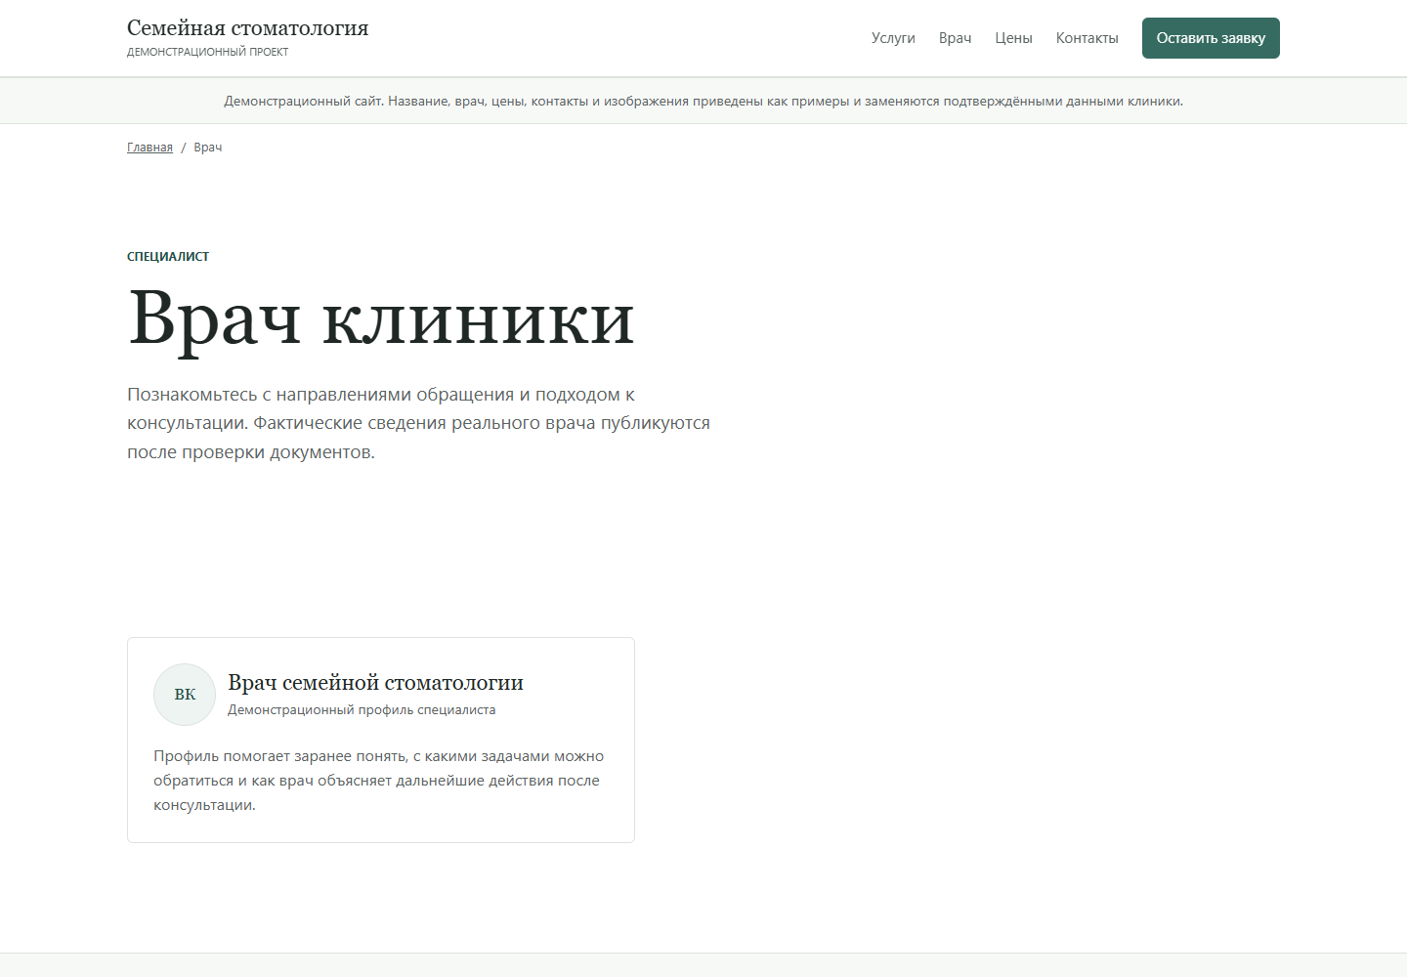
Task: Open the Услуги navigation item
Action: coord(893,38)
